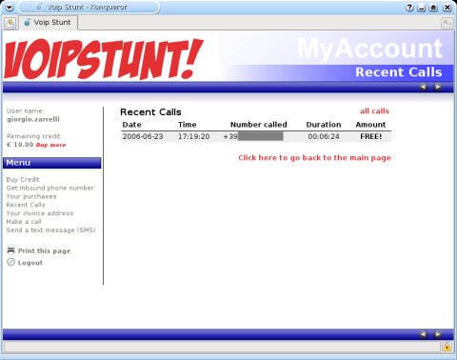Click the top banner right arrow icon
The width and height of the screenshot is (457, 360).
(x=438, y=87)
